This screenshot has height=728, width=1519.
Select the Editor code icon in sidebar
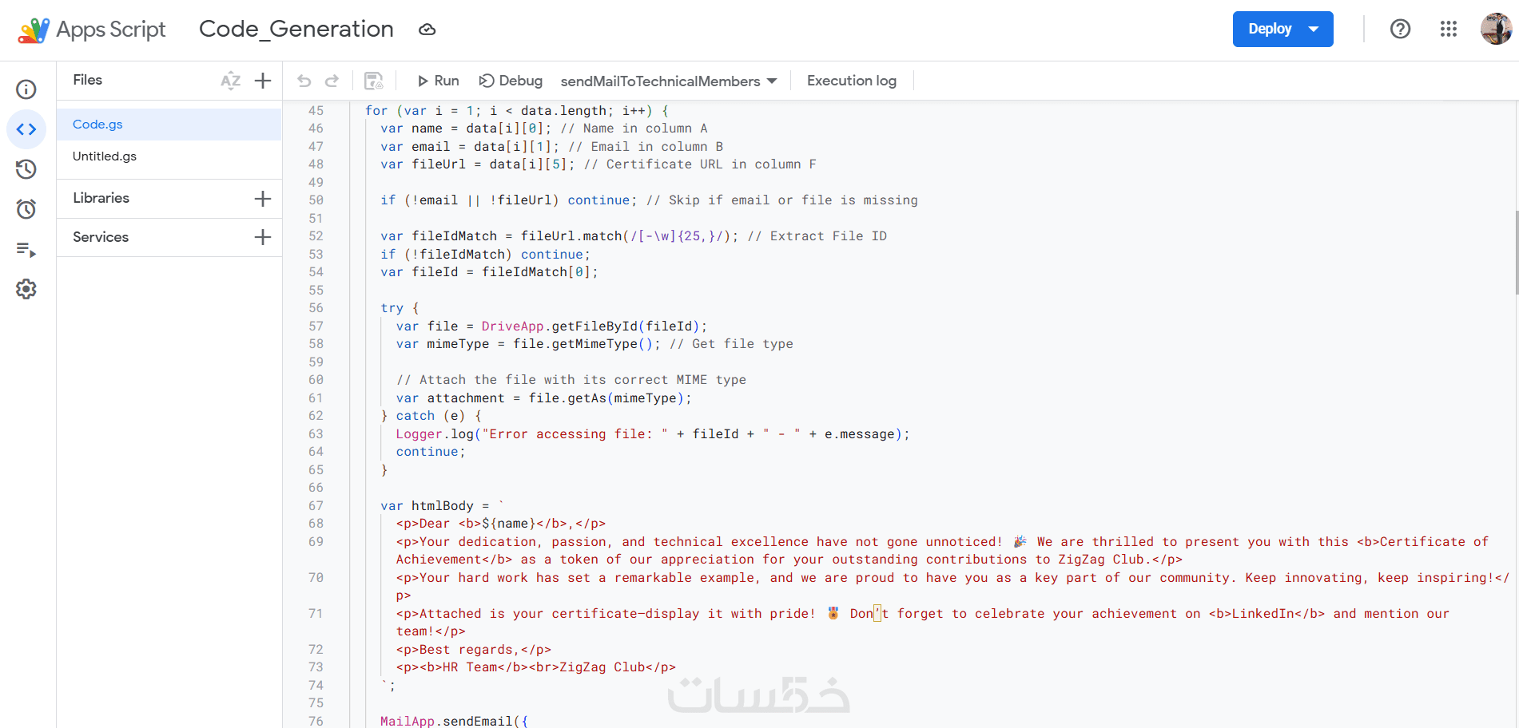26,129
